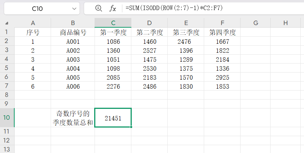Click the select-all corner triangle

pyautogui.click(x=7, y=23)
